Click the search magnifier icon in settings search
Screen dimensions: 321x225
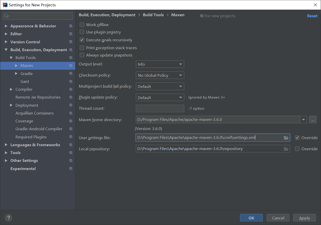[7, 16]
